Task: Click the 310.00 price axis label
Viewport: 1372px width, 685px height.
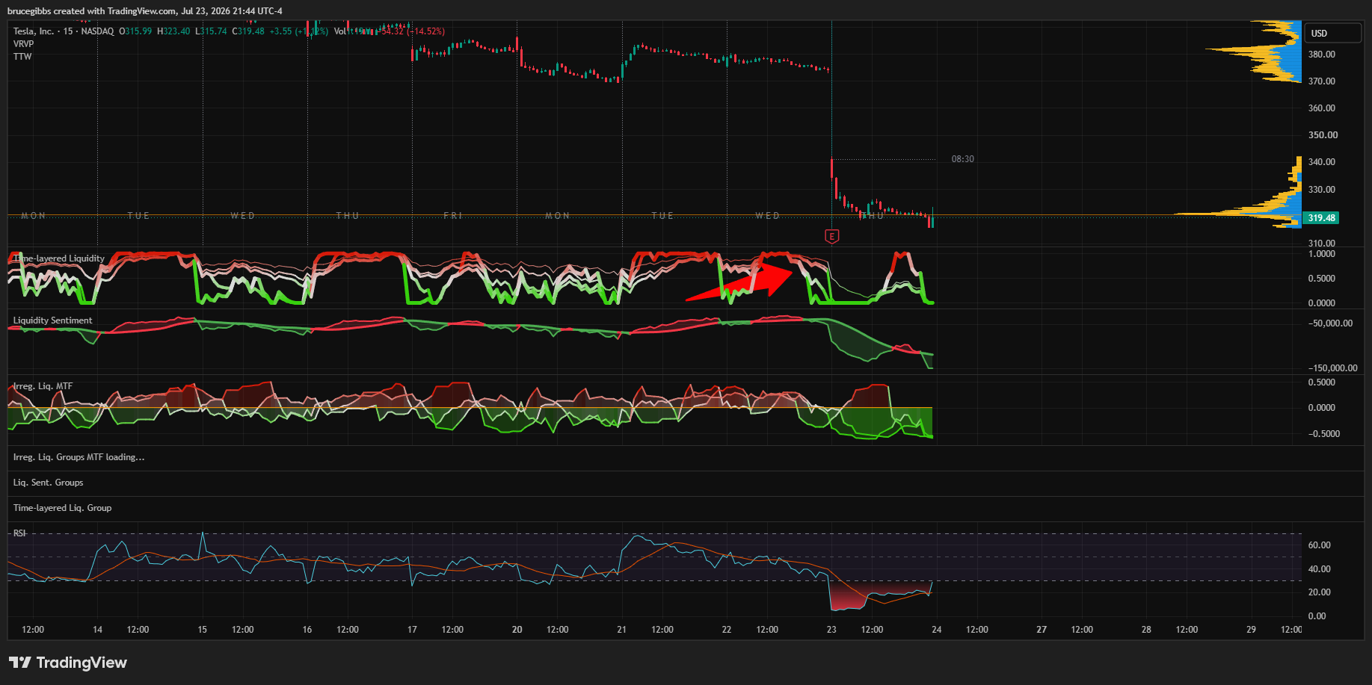Action: [x=1322, y=243]
